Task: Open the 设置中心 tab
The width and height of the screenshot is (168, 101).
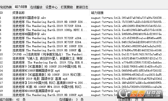Action: (51, 7)
